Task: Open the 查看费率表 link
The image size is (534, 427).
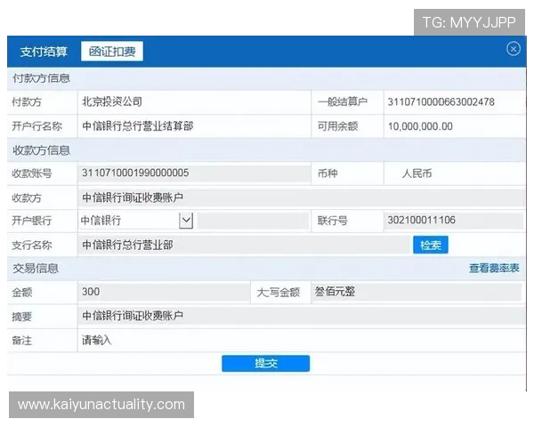Action: 494,268
